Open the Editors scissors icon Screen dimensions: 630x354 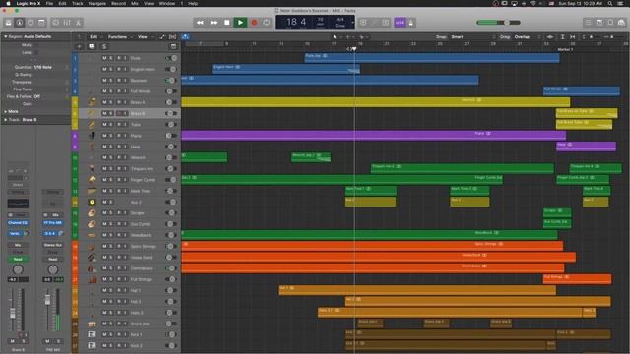pos(79,23)
